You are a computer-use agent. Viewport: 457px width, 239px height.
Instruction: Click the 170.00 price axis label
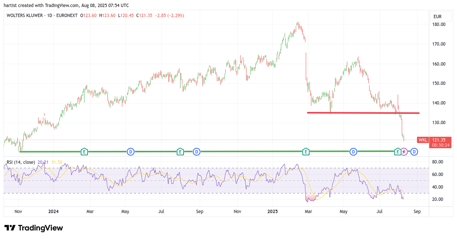[x=439, y=44]
